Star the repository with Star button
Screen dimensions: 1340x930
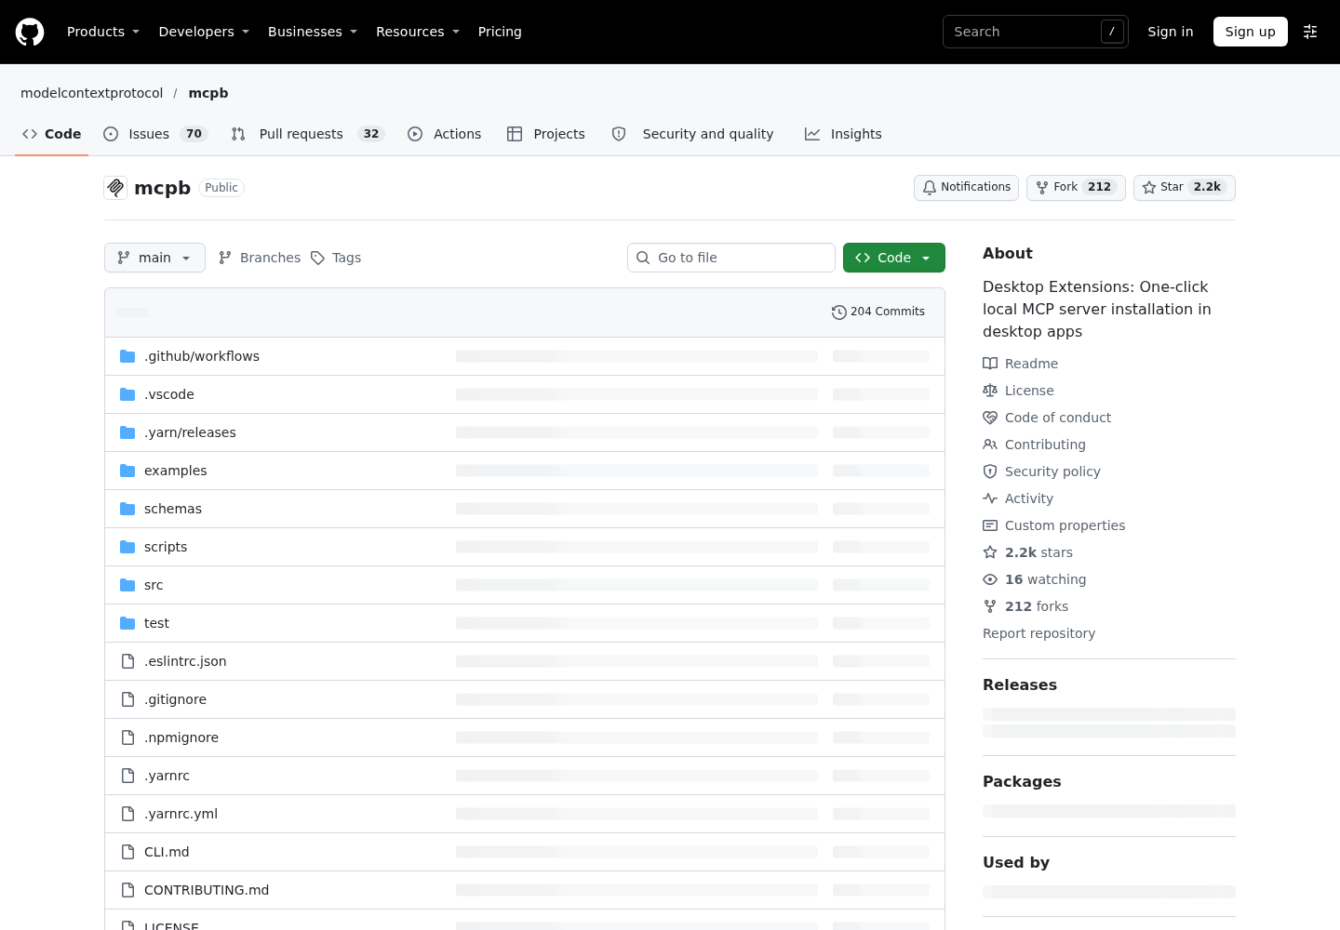[x=1185, y=188]
